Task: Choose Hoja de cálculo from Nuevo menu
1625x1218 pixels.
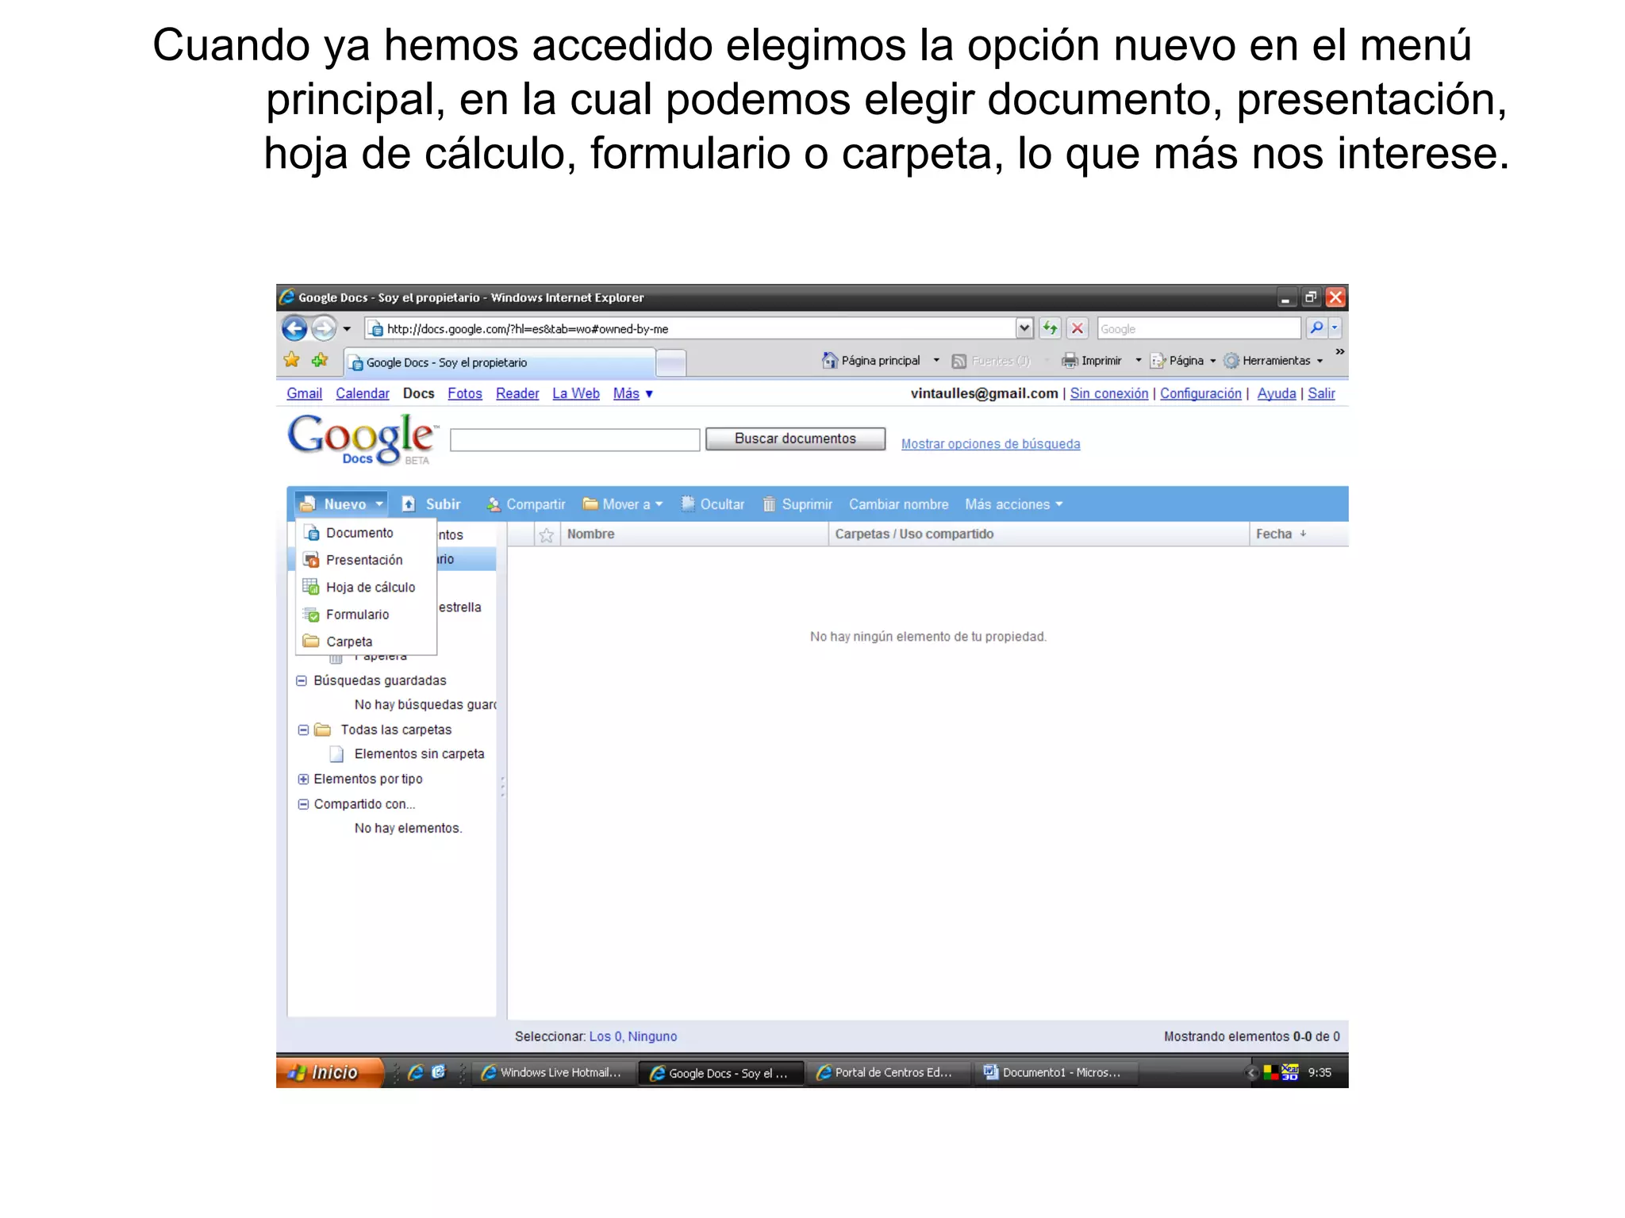Action: pyautogui.click(x=366, y=587)
